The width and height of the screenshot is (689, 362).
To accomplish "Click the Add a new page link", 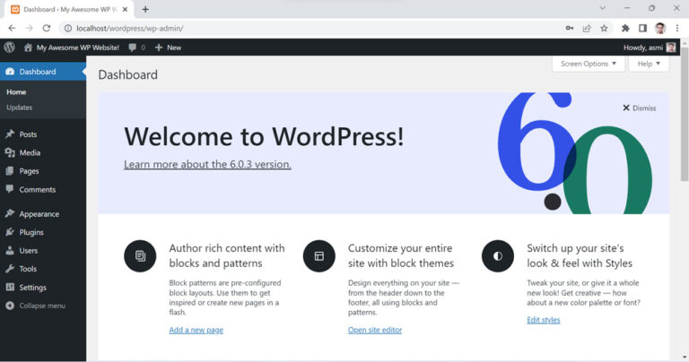I will tap(196, 330).
